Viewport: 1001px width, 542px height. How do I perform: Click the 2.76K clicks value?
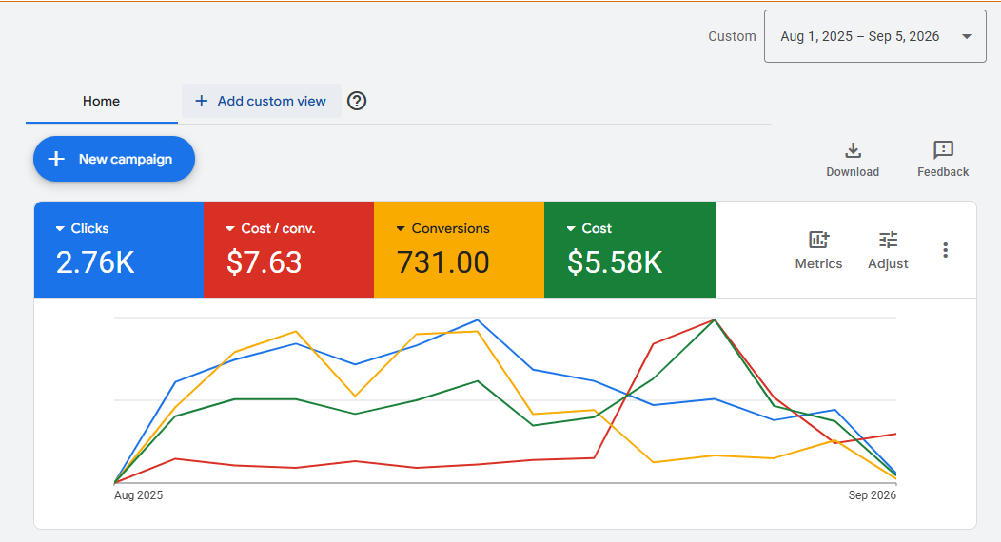(x=95, y=262)
